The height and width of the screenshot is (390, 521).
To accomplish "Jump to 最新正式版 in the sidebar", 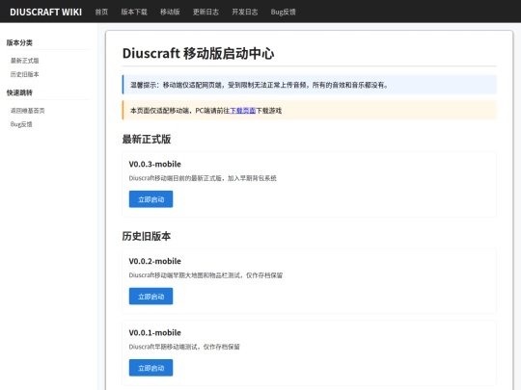I will (24, 61).
